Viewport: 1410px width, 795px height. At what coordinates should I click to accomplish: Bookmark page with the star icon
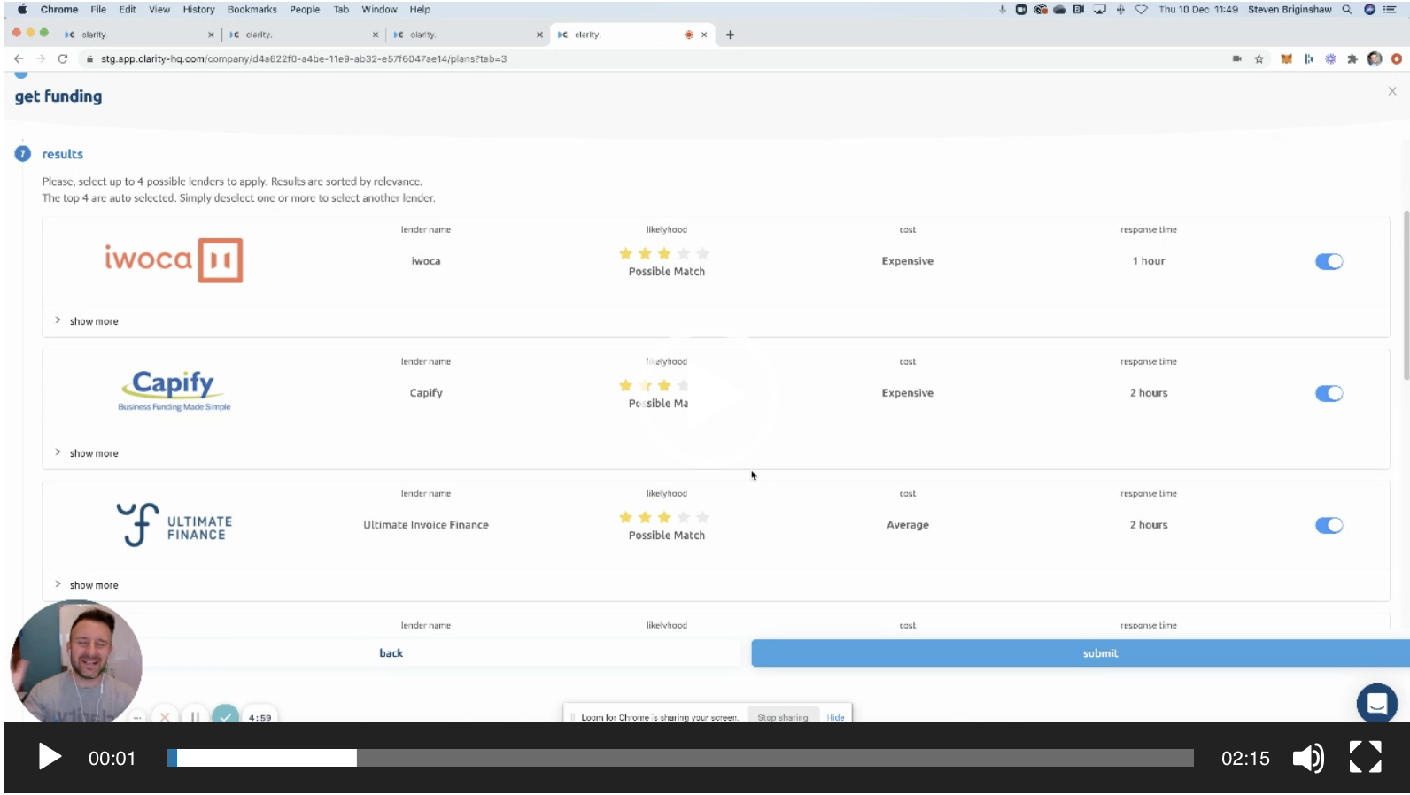click(x=1259, y=59)
